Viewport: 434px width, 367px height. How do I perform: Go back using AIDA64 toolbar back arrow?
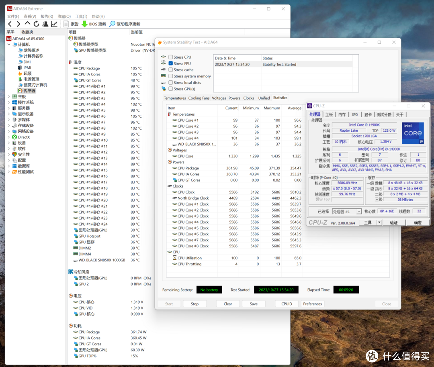pyautogui.click(x=10, y=24)
